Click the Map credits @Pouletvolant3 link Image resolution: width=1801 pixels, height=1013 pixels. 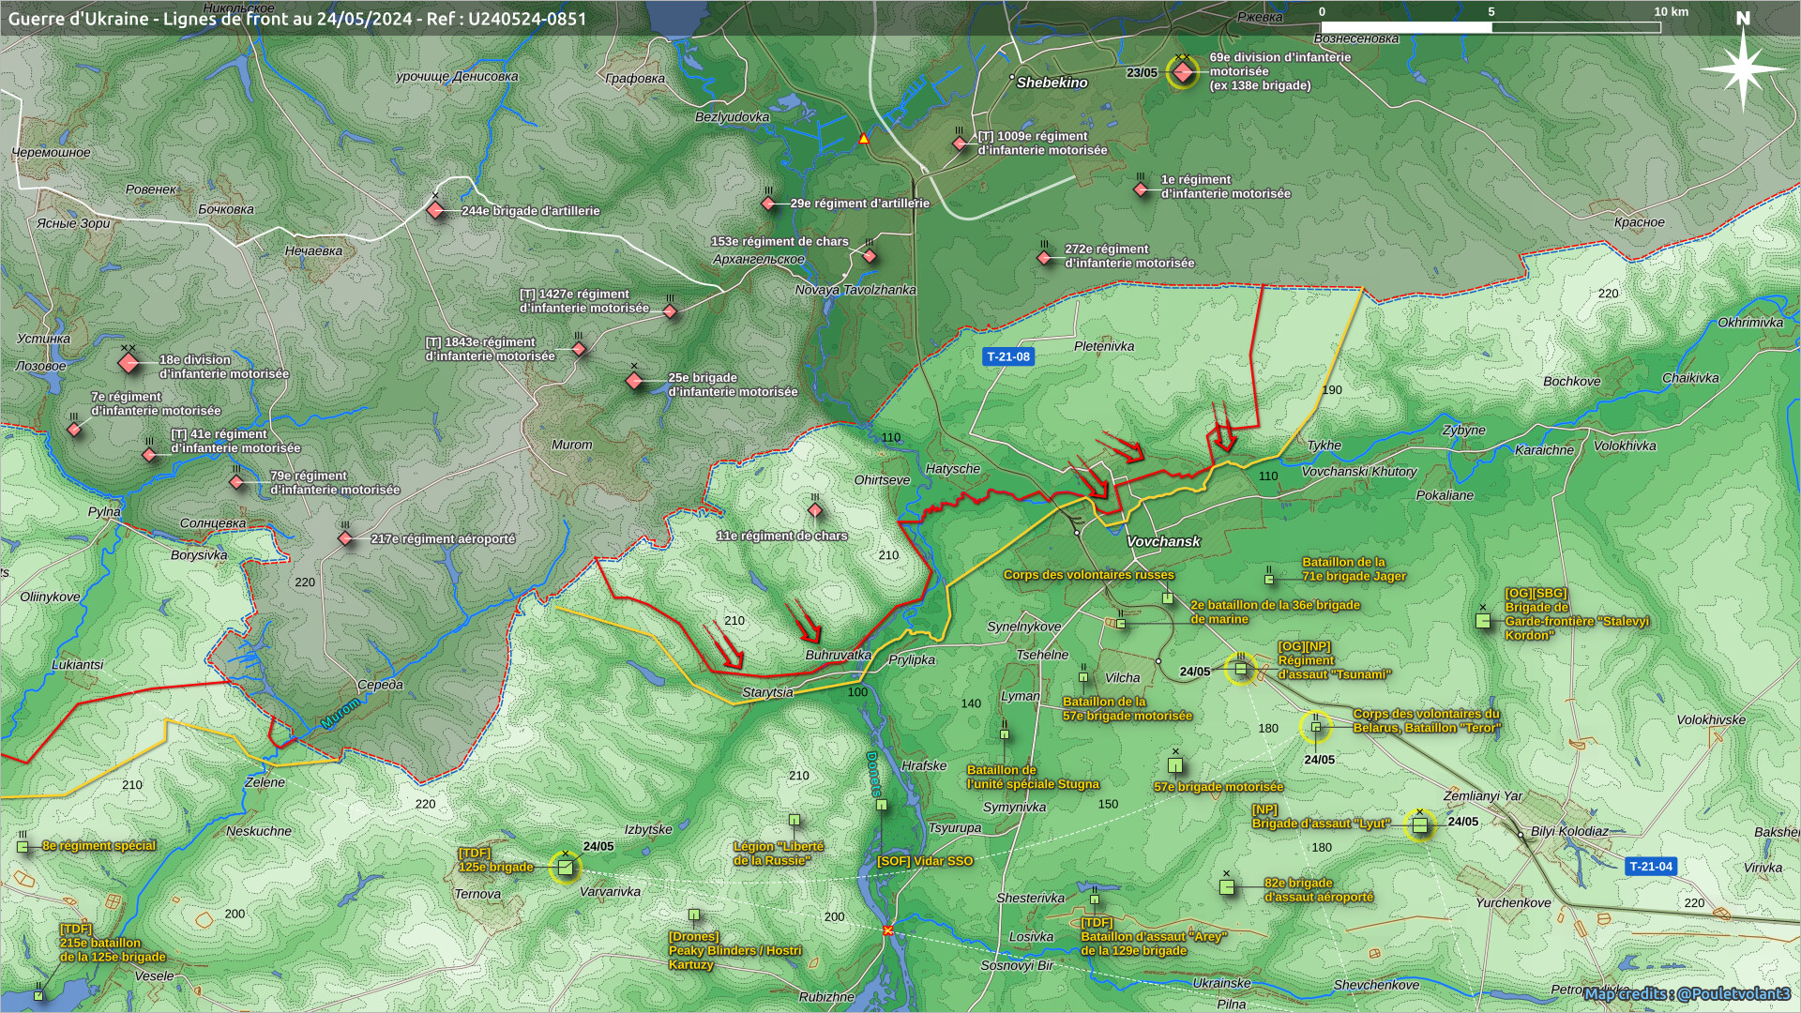click(x=1687, y=993)
